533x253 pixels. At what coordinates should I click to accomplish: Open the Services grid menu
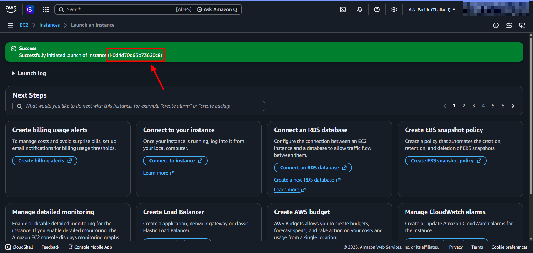[46, 9]
